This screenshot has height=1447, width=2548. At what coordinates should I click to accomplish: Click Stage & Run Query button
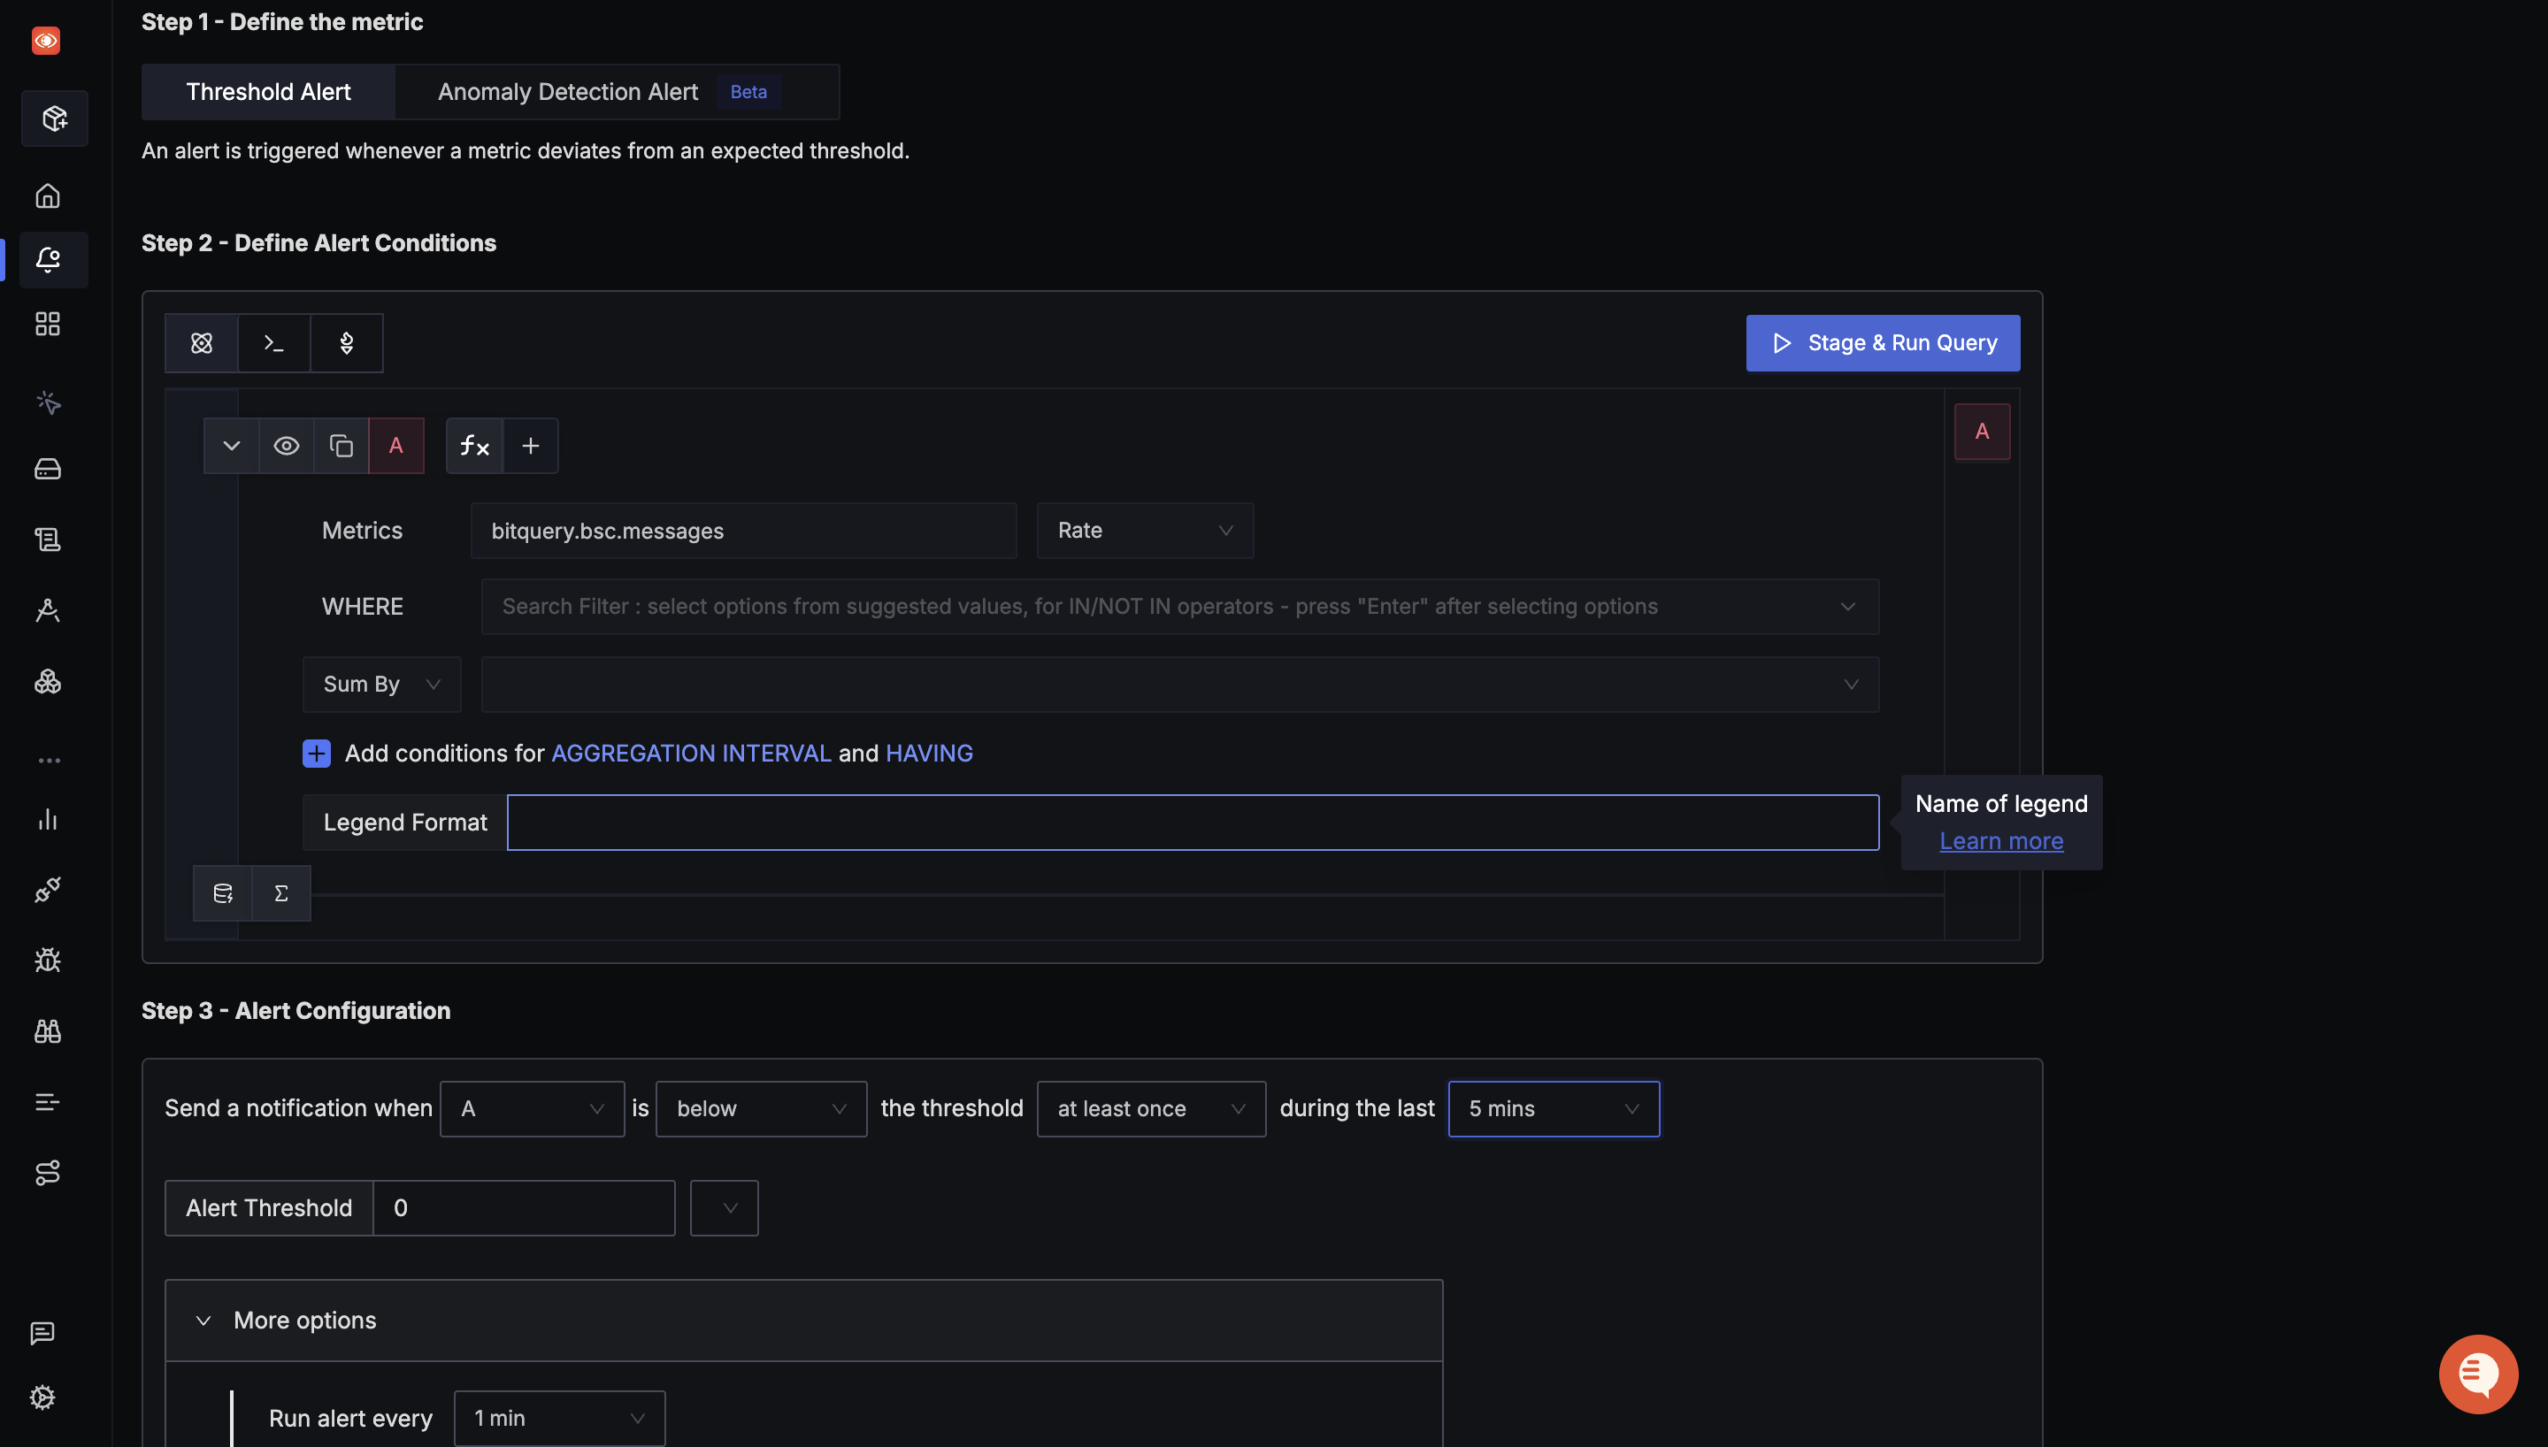click(1882, 344)
